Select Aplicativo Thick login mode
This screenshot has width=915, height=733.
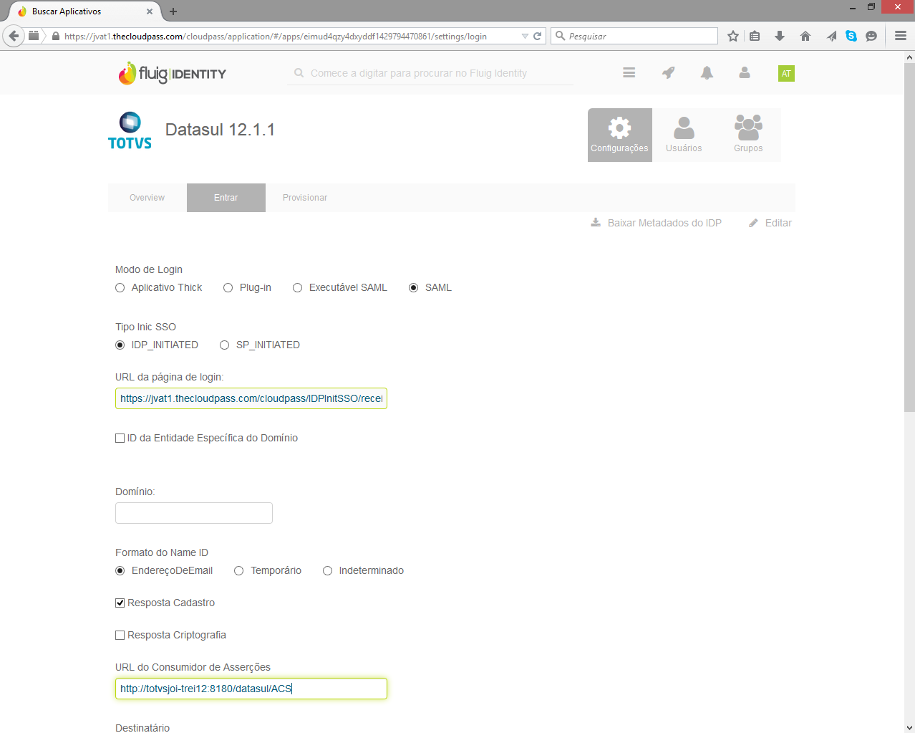tap(120, 287)
